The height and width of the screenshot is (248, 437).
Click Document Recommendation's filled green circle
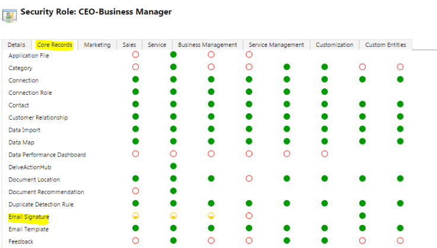(x=173, y=192)
